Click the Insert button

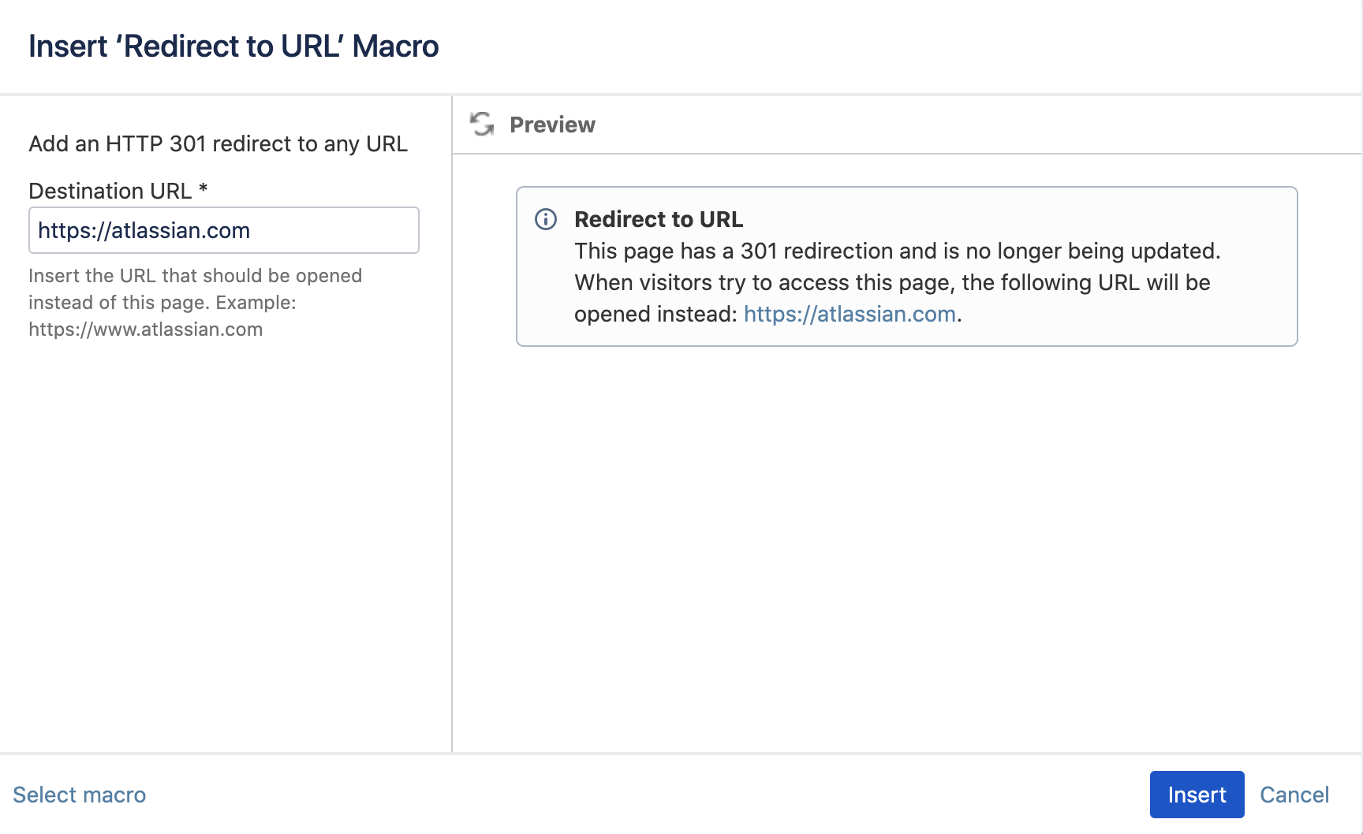coord(1197,795)
